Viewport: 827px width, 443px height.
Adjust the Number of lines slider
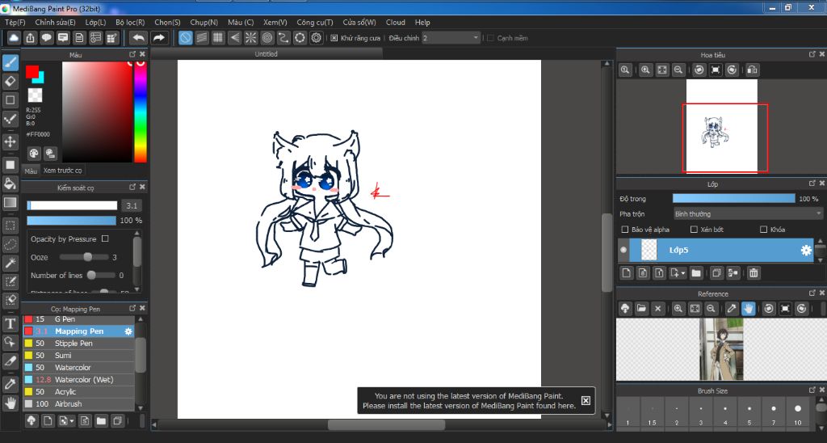(x=101, y=275)
